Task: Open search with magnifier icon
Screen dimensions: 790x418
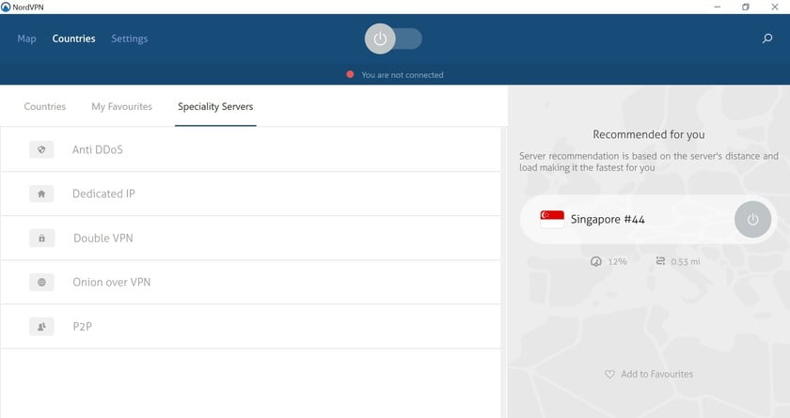Action: pos(766,39)
